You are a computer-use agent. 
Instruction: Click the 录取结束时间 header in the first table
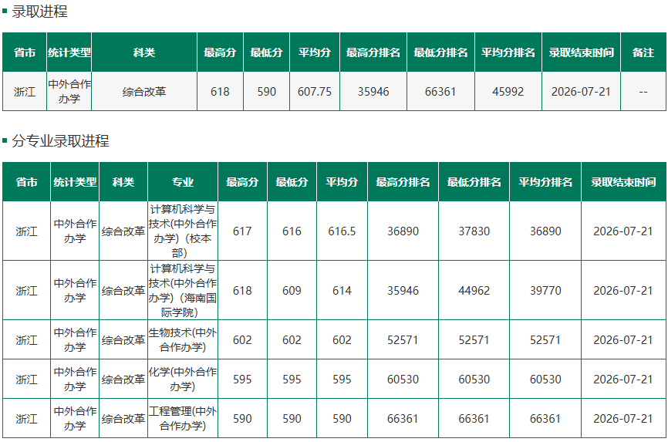tap(581, 52)
